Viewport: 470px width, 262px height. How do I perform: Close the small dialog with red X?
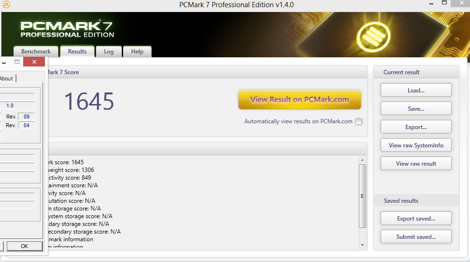(x=34, y=62)
